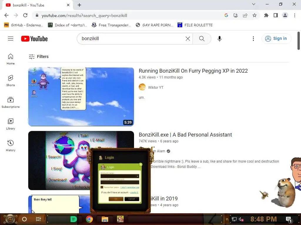This screenshot has height=225, width=301.
Task: Go to YouTube home via logo
Action: (x=34, y=39)
